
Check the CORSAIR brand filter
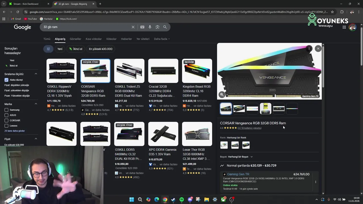pyautogui.click(x=7, y=120)
